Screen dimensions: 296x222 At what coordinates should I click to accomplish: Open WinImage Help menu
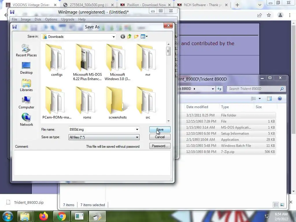[82, 19]
